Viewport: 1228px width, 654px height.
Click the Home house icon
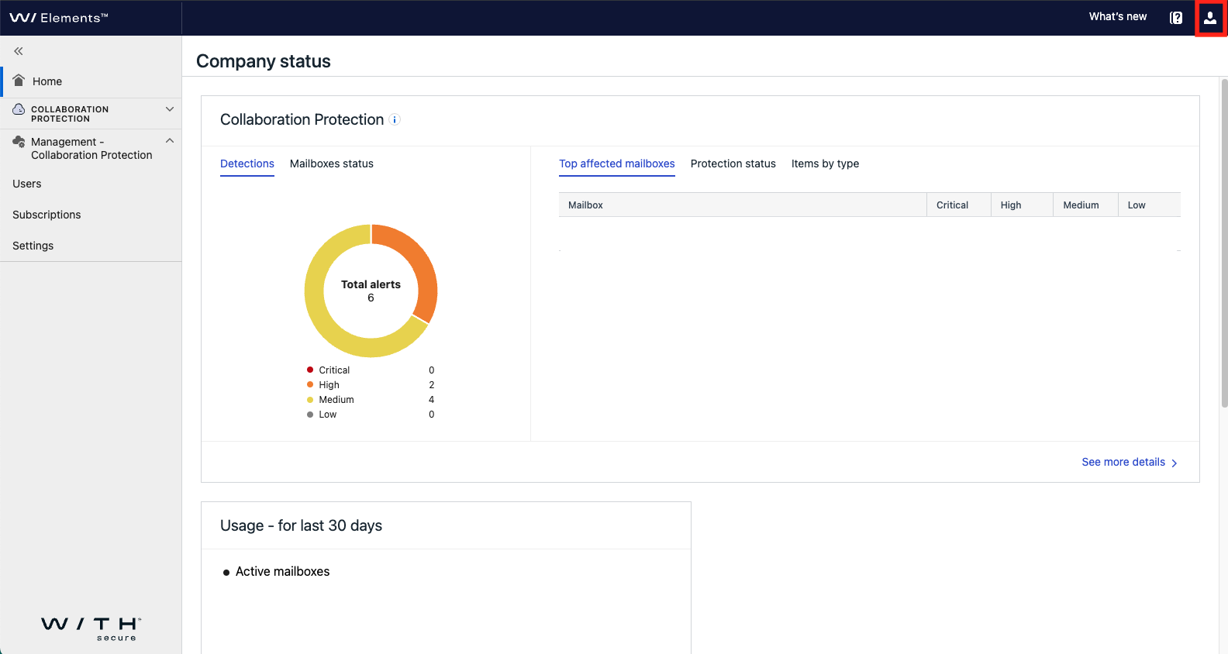19,81
